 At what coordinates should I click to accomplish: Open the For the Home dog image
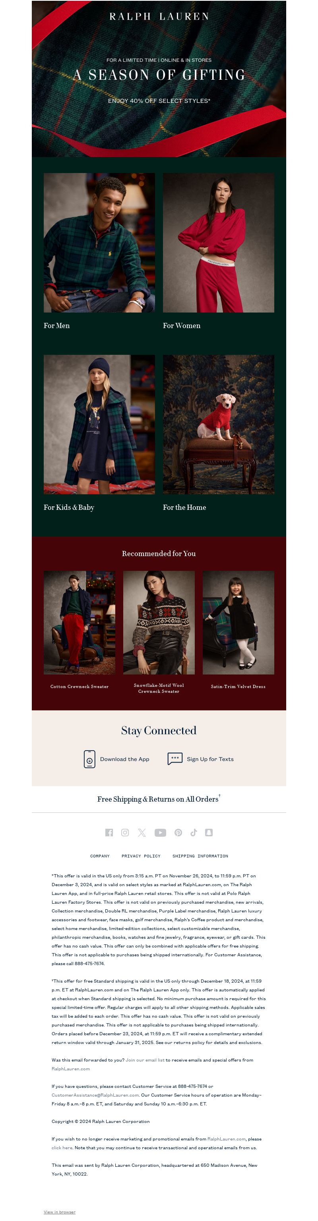click(218, 424)
